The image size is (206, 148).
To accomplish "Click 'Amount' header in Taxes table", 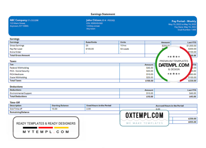I will (149, 65).
